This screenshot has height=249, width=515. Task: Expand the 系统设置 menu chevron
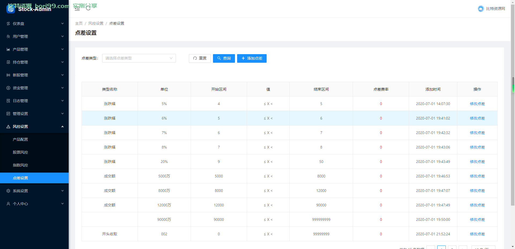pyautogui.click(x=62, y=191)
